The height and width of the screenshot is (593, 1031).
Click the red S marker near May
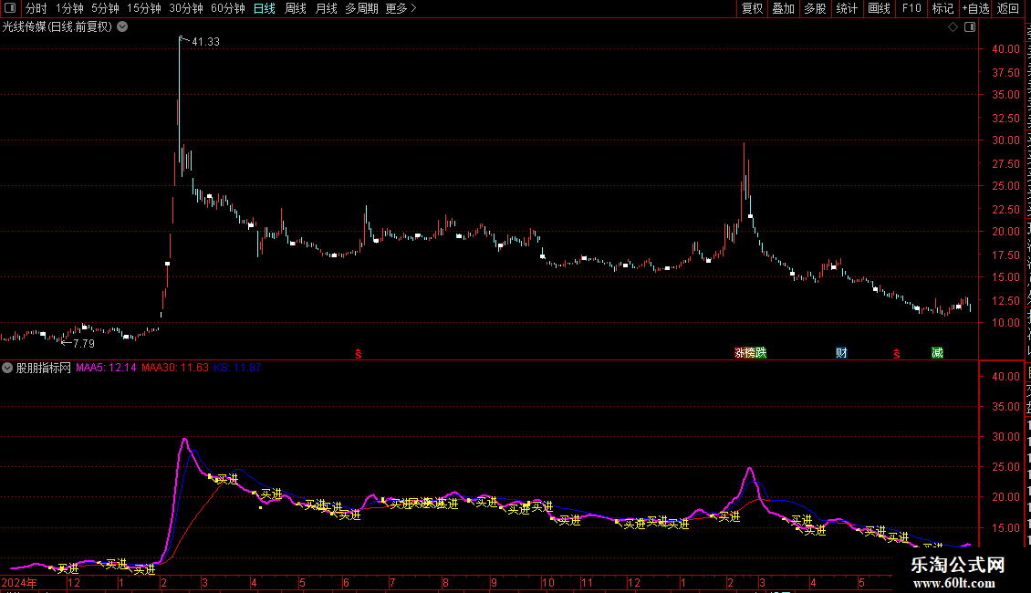click(897, 354)
